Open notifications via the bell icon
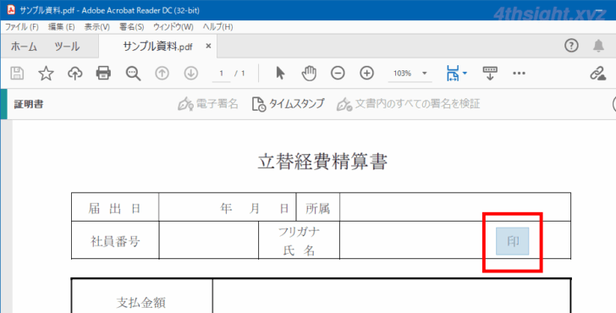616x313 pixels. pyautogui.click(x=598, y=46)
